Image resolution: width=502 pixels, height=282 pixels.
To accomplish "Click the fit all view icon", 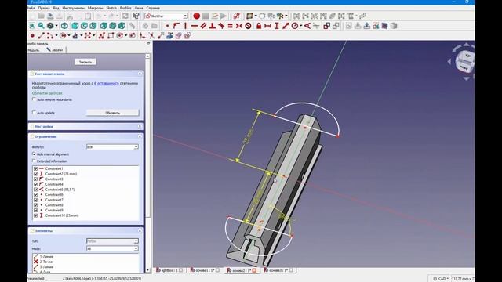I will coord(32,26).
